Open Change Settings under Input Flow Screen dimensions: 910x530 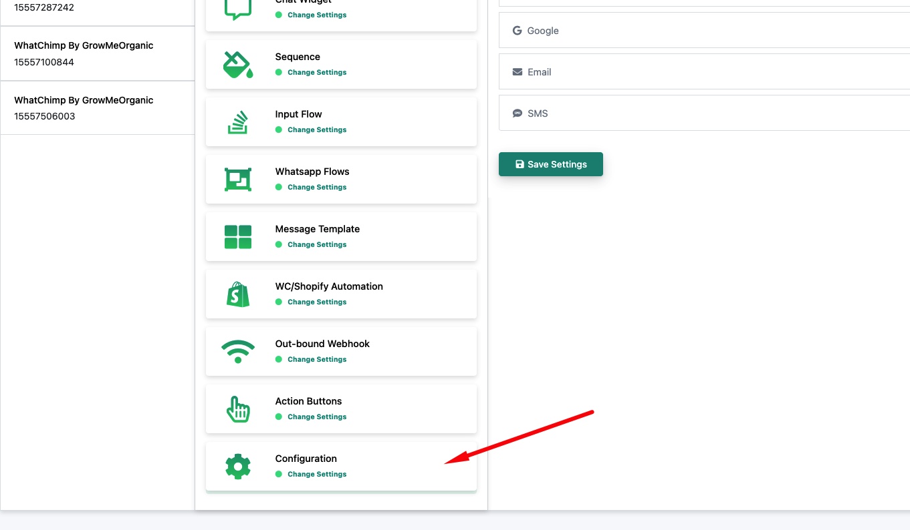click(x=317, y=129)
